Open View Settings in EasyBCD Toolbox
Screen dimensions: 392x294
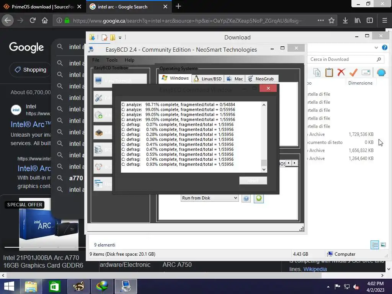coord(120,80)
